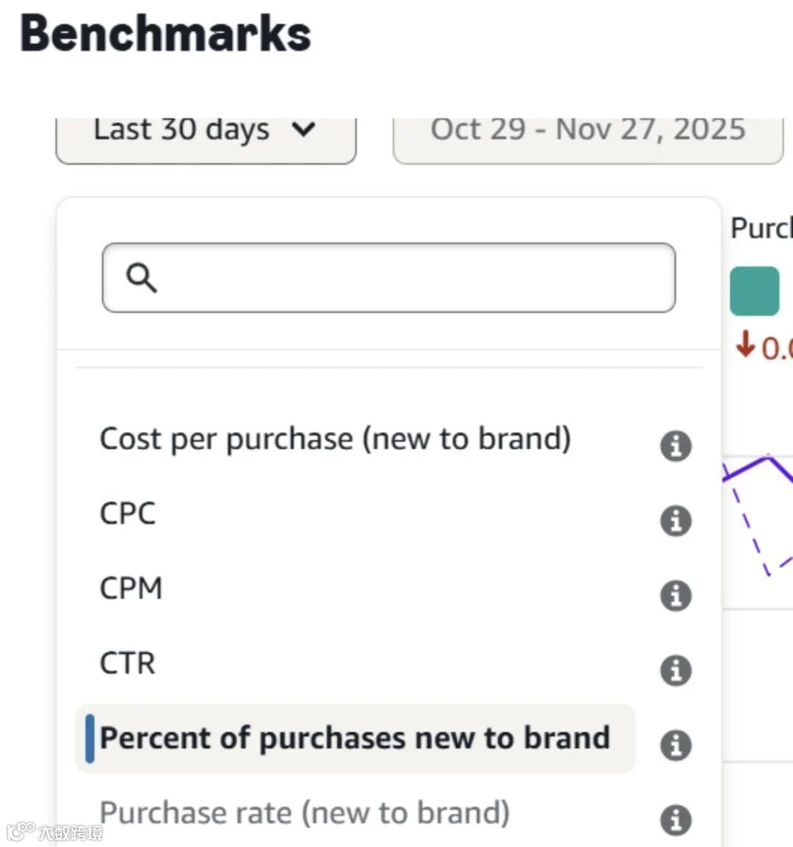Click the magnifying glass search icon
The height and width of the screenshot is (847, 793).
click(x=141, y=278)
